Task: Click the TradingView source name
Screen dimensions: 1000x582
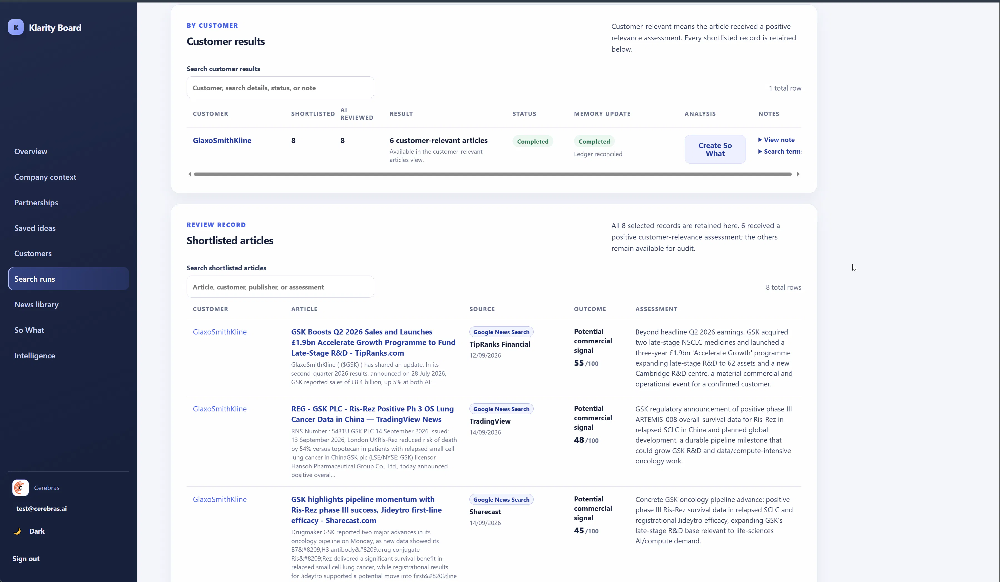Action: coord(490,421)
